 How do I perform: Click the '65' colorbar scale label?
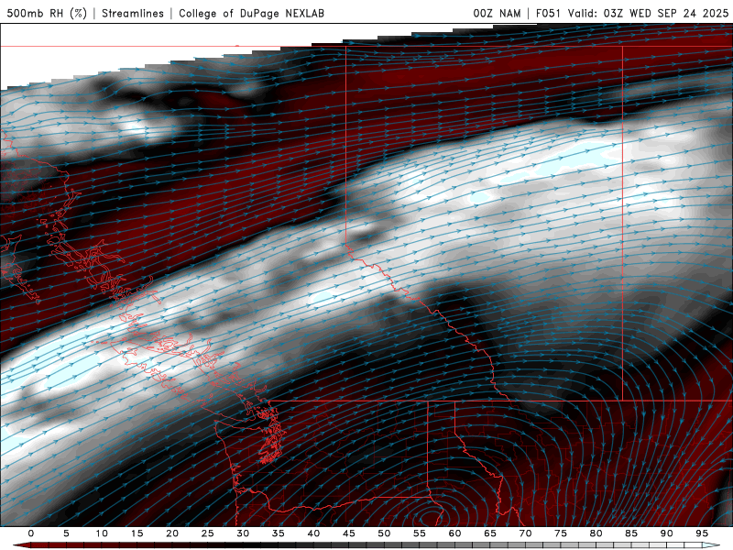tap(490, 533)
